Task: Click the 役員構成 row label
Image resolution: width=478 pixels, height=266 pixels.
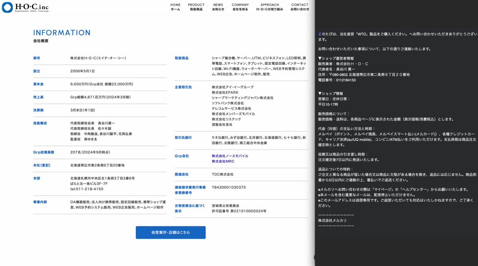Action: click(40, 123)
